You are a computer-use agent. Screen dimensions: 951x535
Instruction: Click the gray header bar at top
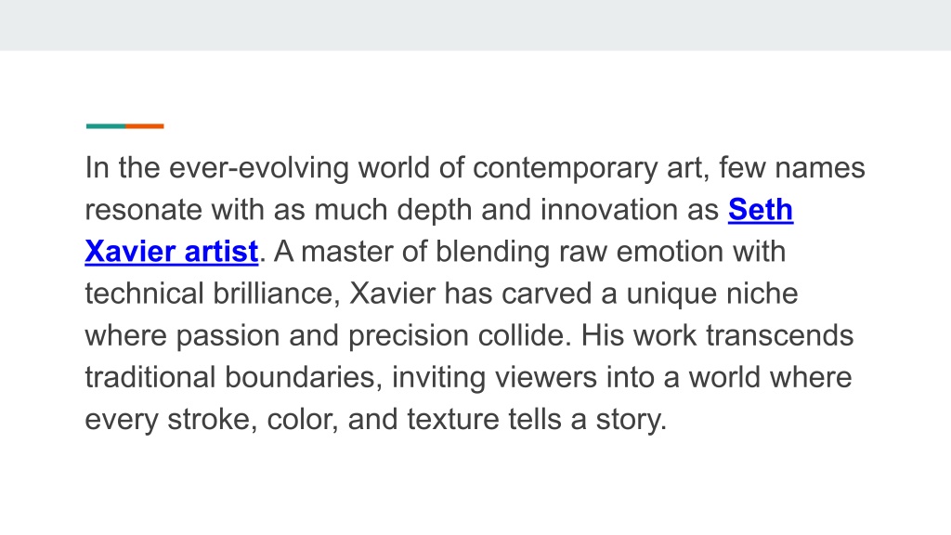click(475, 25)
